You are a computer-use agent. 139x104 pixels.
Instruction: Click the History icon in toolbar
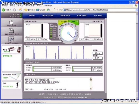[x=48, y=10]
